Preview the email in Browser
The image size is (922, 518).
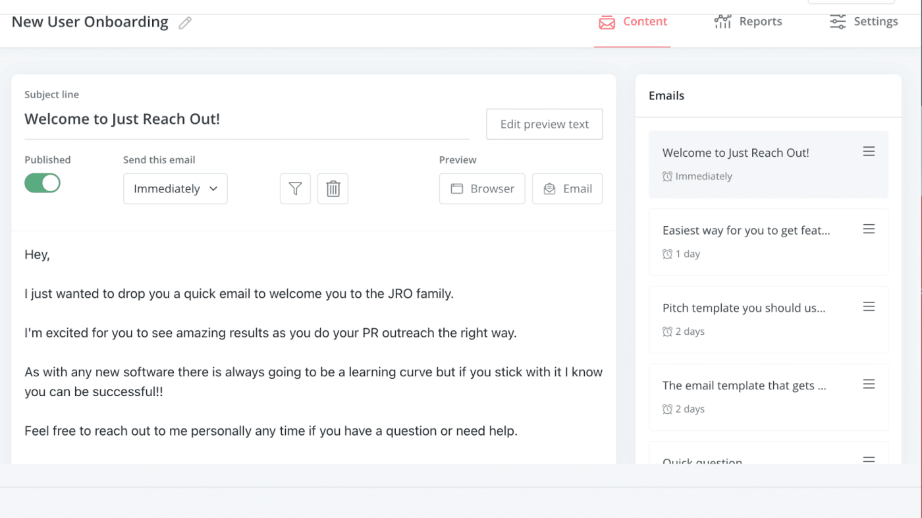click(482, 188)
